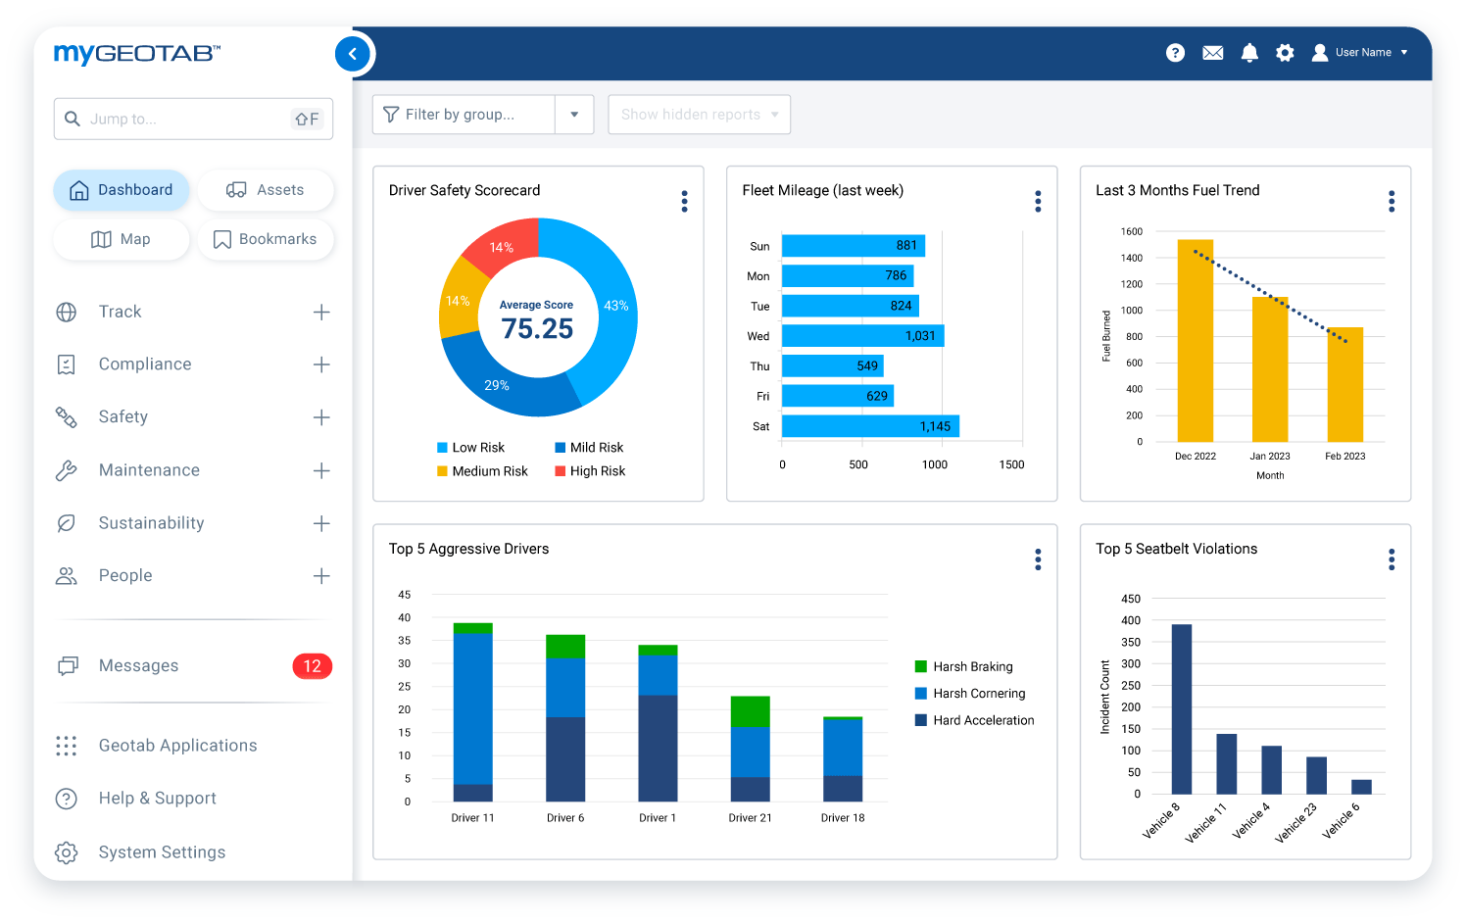The width and height of the screenshot is (1466, 923).
Task: Open the Sustainability section in sidebar
Action: (151, 522)
